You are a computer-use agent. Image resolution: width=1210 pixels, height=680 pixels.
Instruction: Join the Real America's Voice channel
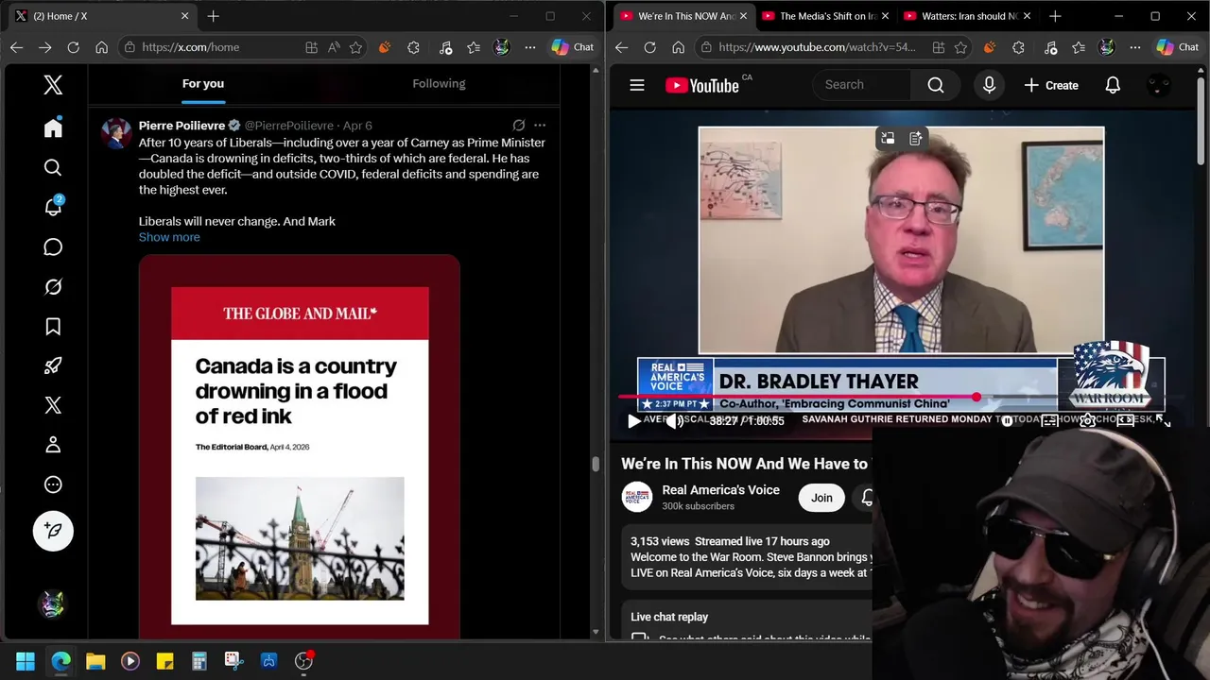[821, 498]
